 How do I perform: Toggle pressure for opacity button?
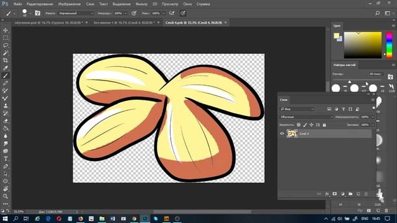click(134, 13)
